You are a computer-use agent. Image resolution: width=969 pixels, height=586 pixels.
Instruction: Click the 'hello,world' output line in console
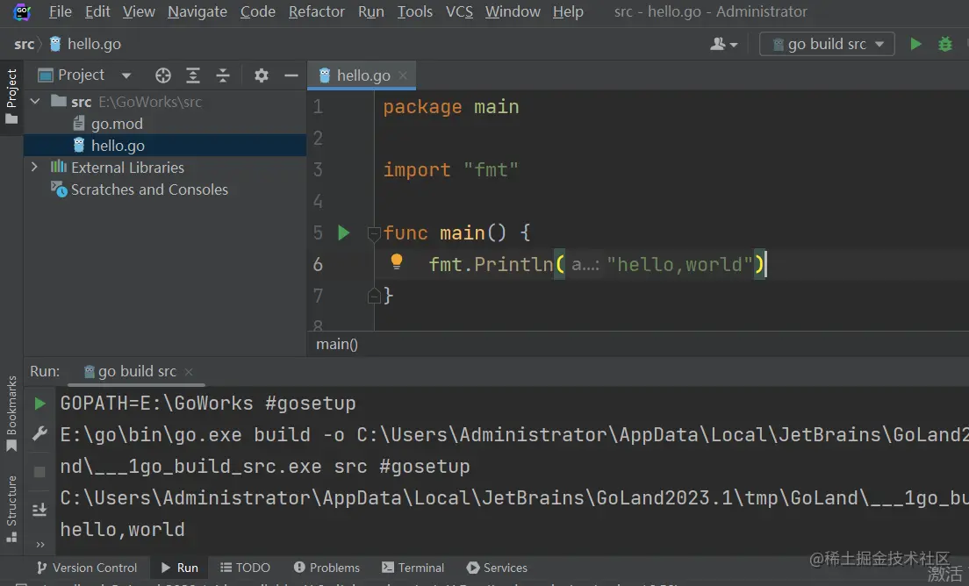tap(122, 529)
